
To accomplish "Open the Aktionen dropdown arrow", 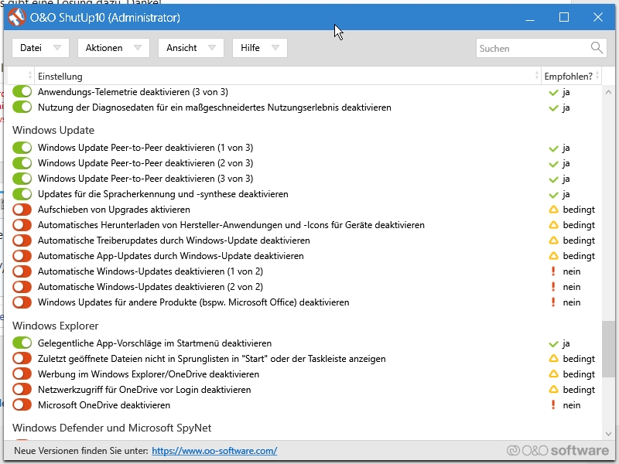I will [138, 48].
